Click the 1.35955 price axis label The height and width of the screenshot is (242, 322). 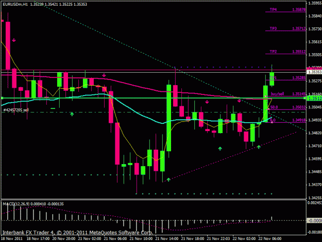point(315,3)
